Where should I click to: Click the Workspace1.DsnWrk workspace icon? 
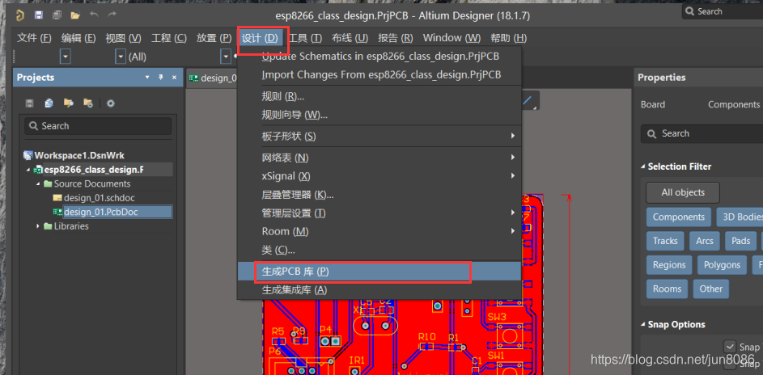tap(28, 155)
